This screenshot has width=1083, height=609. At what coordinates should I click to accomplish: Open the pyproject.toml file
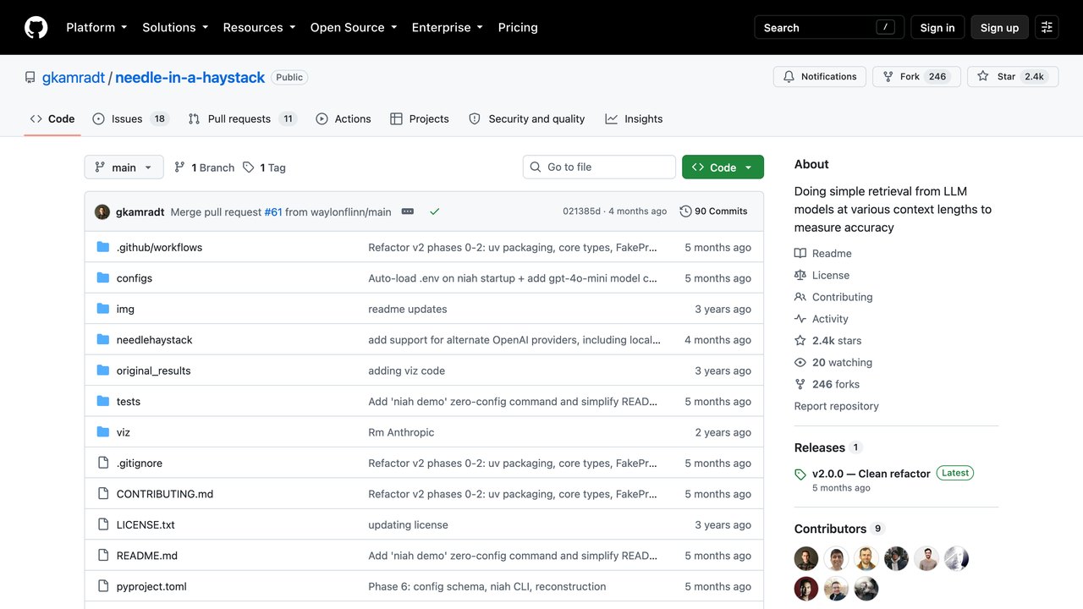click(151, 587)
